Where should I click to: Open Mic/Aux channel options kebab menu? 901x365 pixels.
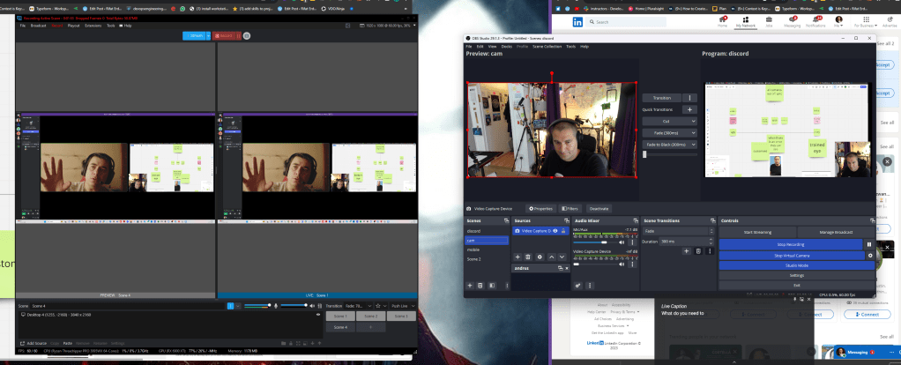click(x=633, y=242)
